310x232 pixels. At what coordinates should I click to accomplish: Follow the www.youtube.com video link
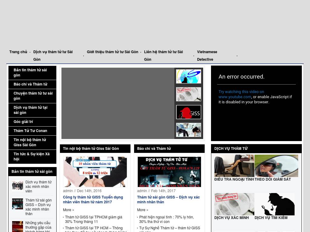[235, 97]
